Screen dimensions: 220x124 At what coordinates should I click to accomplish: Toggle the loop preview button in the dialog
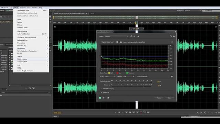pos(108,98)
